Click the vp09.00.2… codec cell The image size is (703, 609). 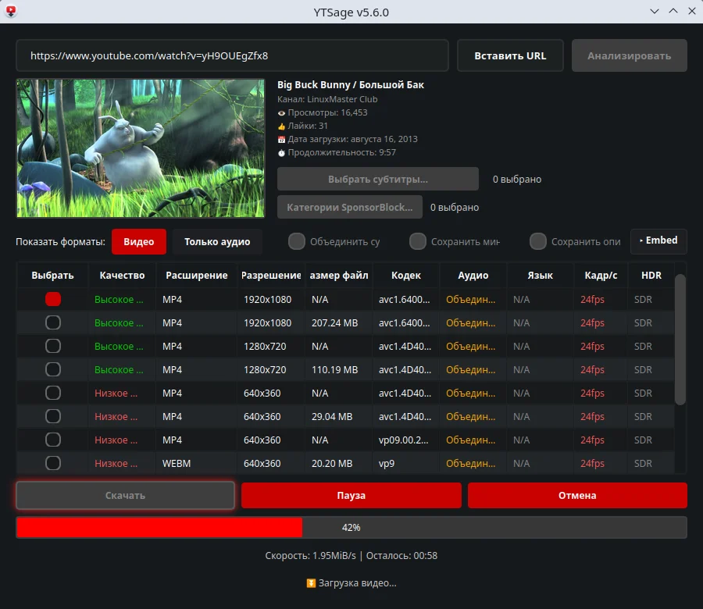(x=405, y=440)
